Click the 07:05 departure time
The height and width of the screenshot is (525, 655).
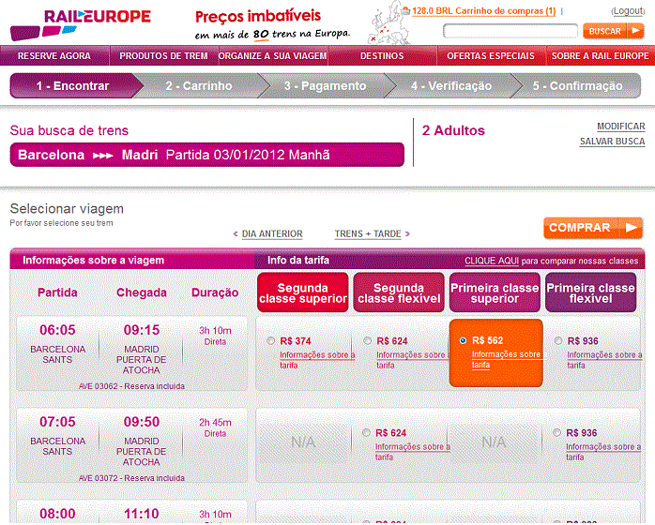point(57,422)
